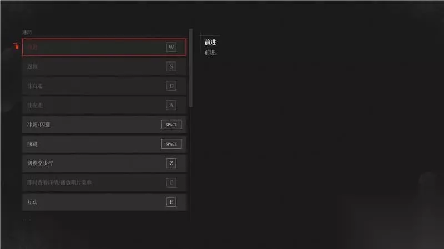The width and height of the screenshot is (444, 249).
Task: Click the A key icon for 往左走
Action: point(171,105)
